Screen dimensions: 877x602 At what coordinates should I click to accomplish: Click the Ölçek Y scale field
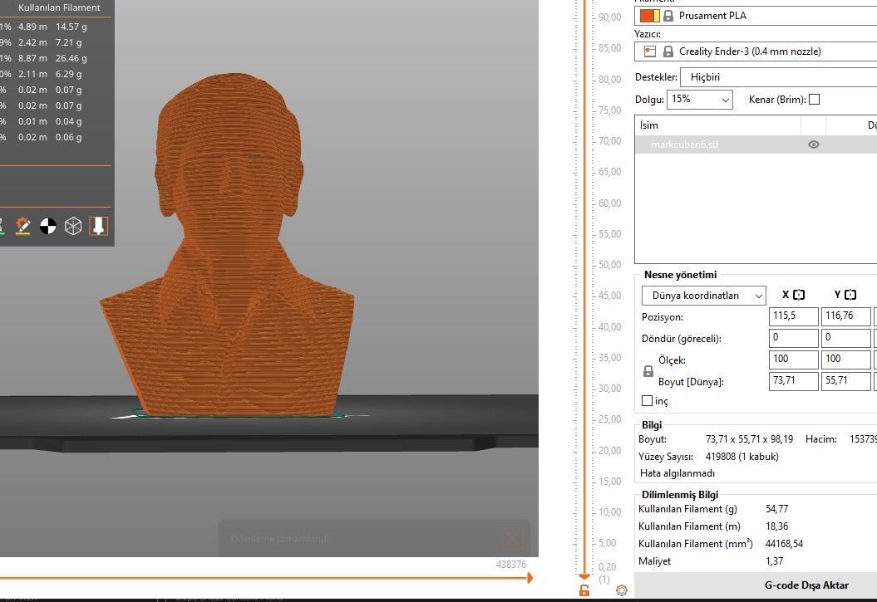[845, 359]
